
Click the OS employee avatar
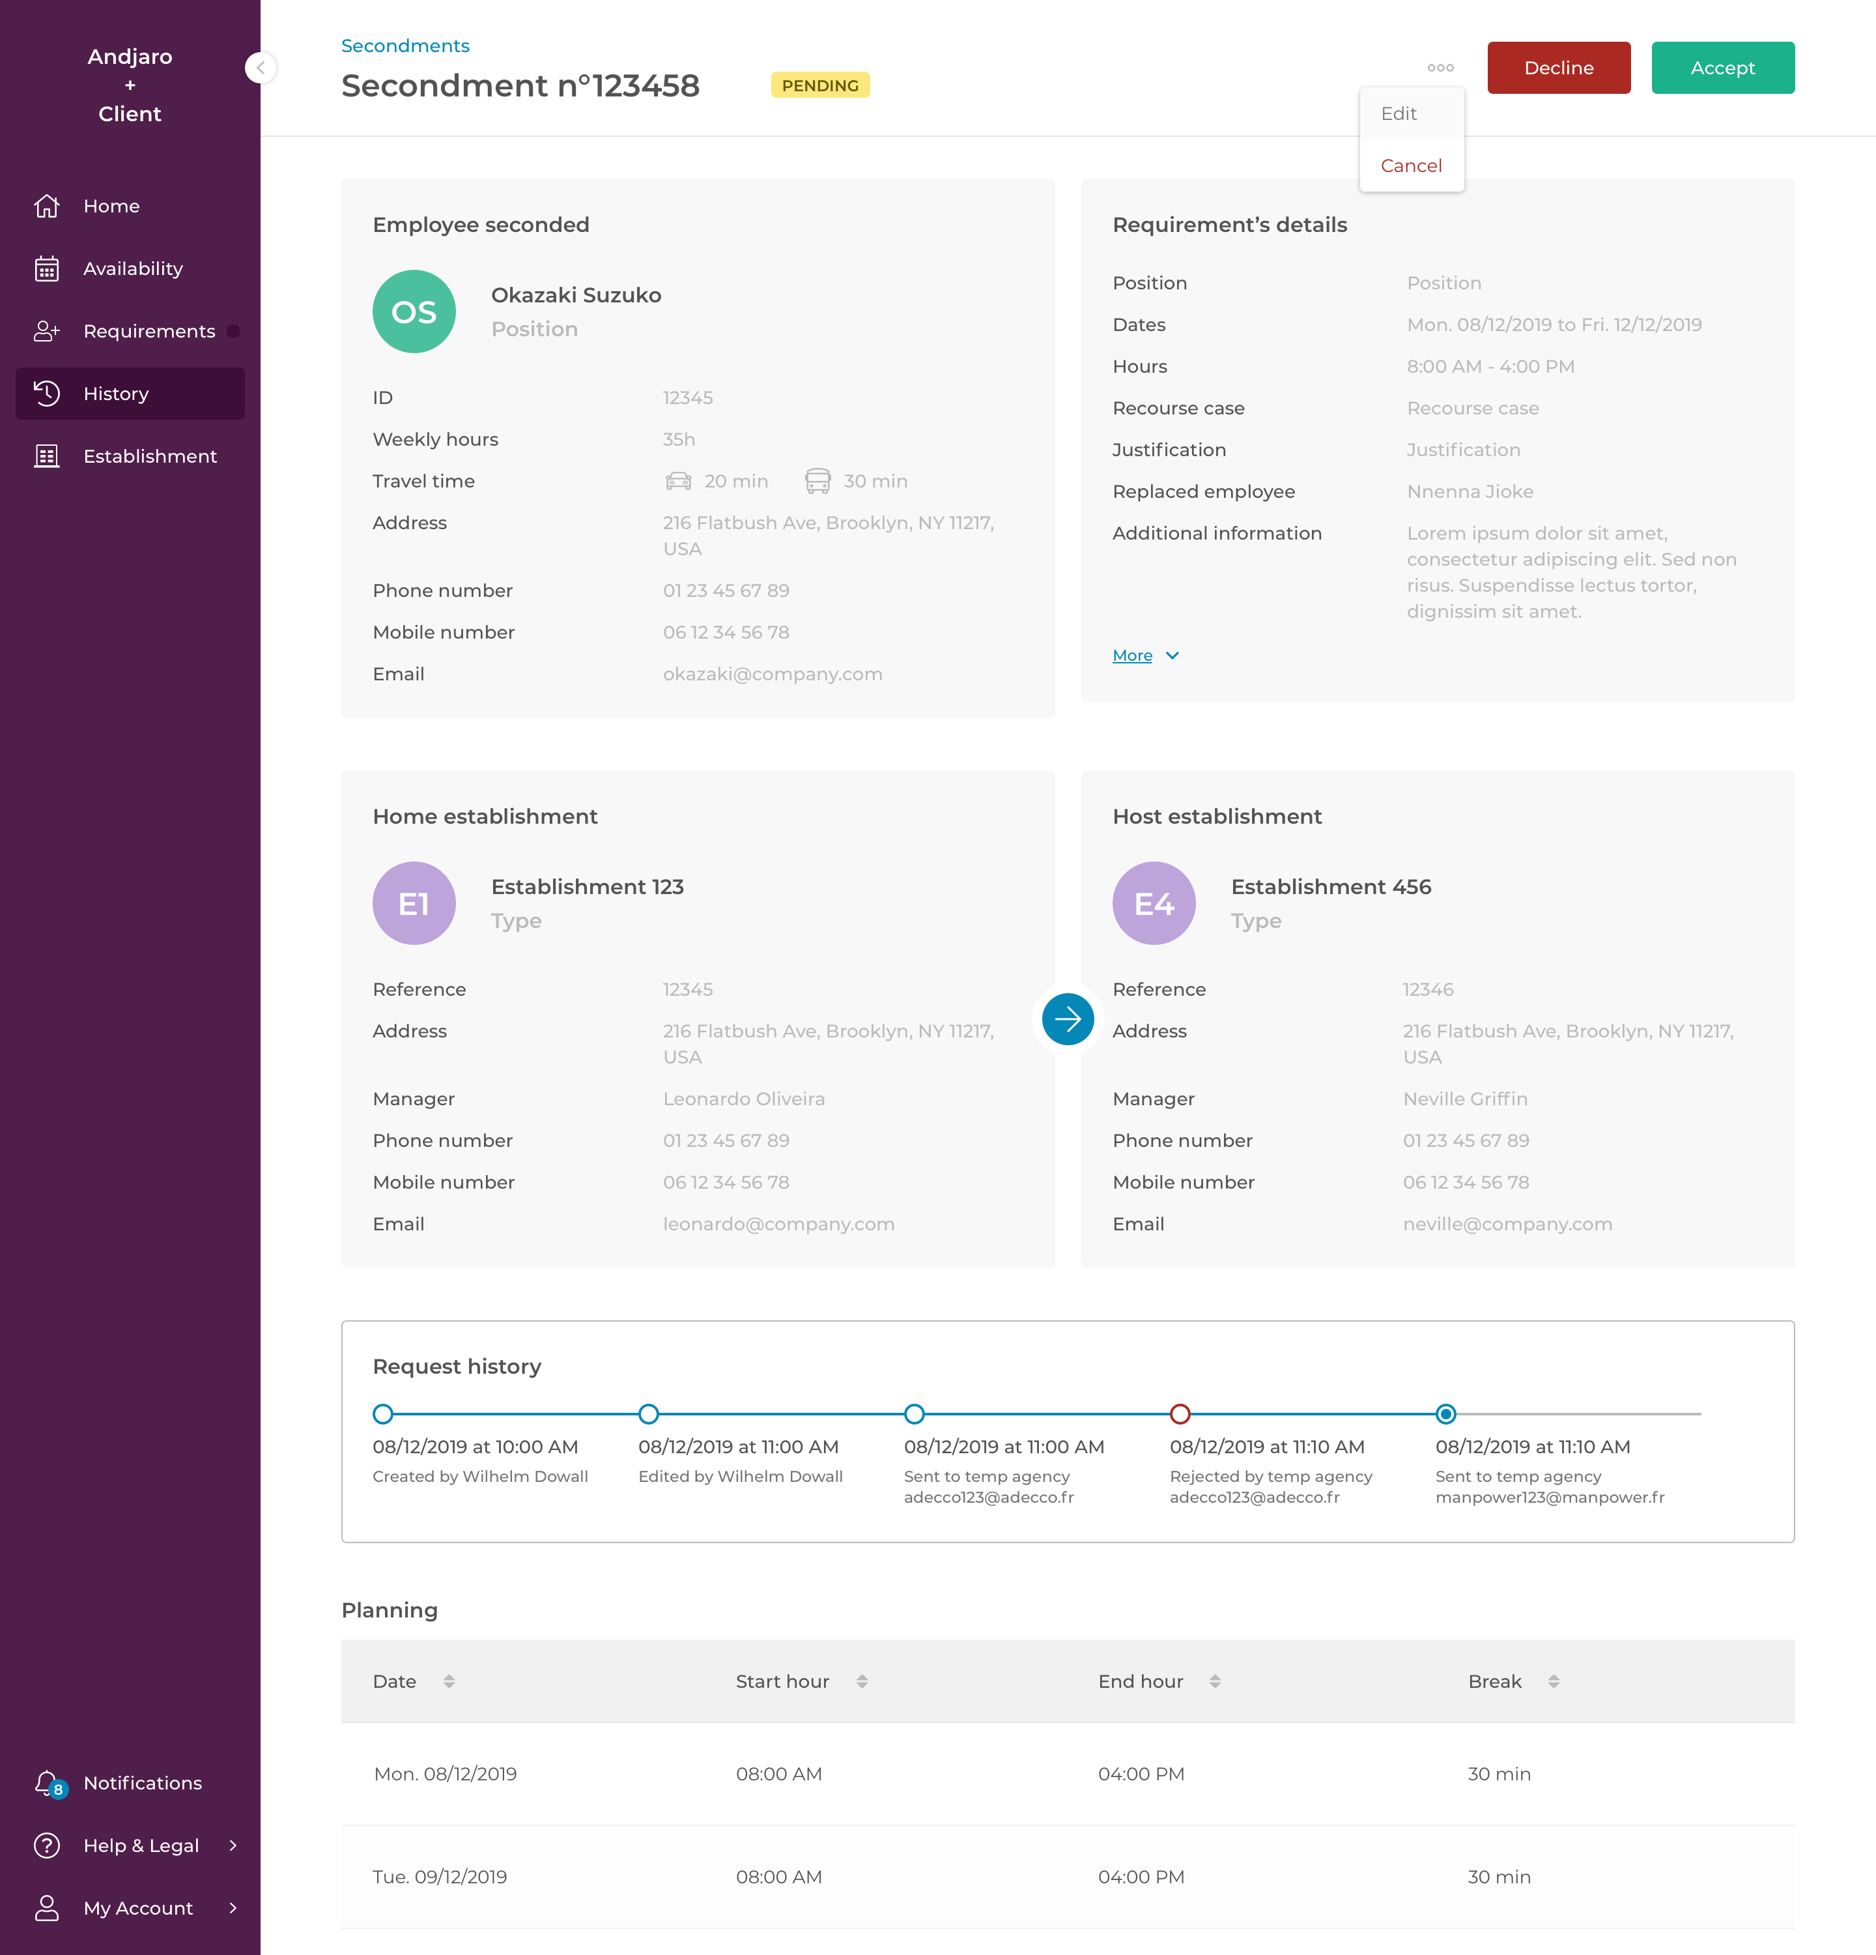point(415,311)
